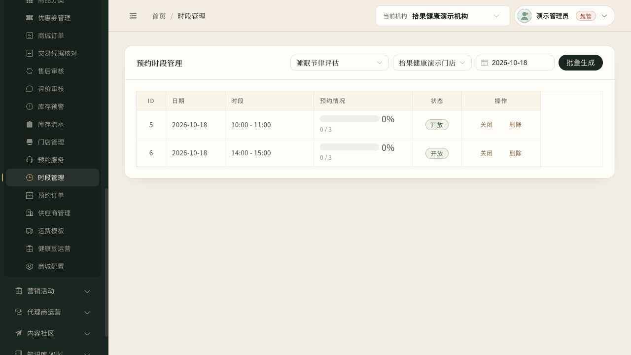
Task: Toggle the sidebar collapse hamburger icon
Action: 133,16
